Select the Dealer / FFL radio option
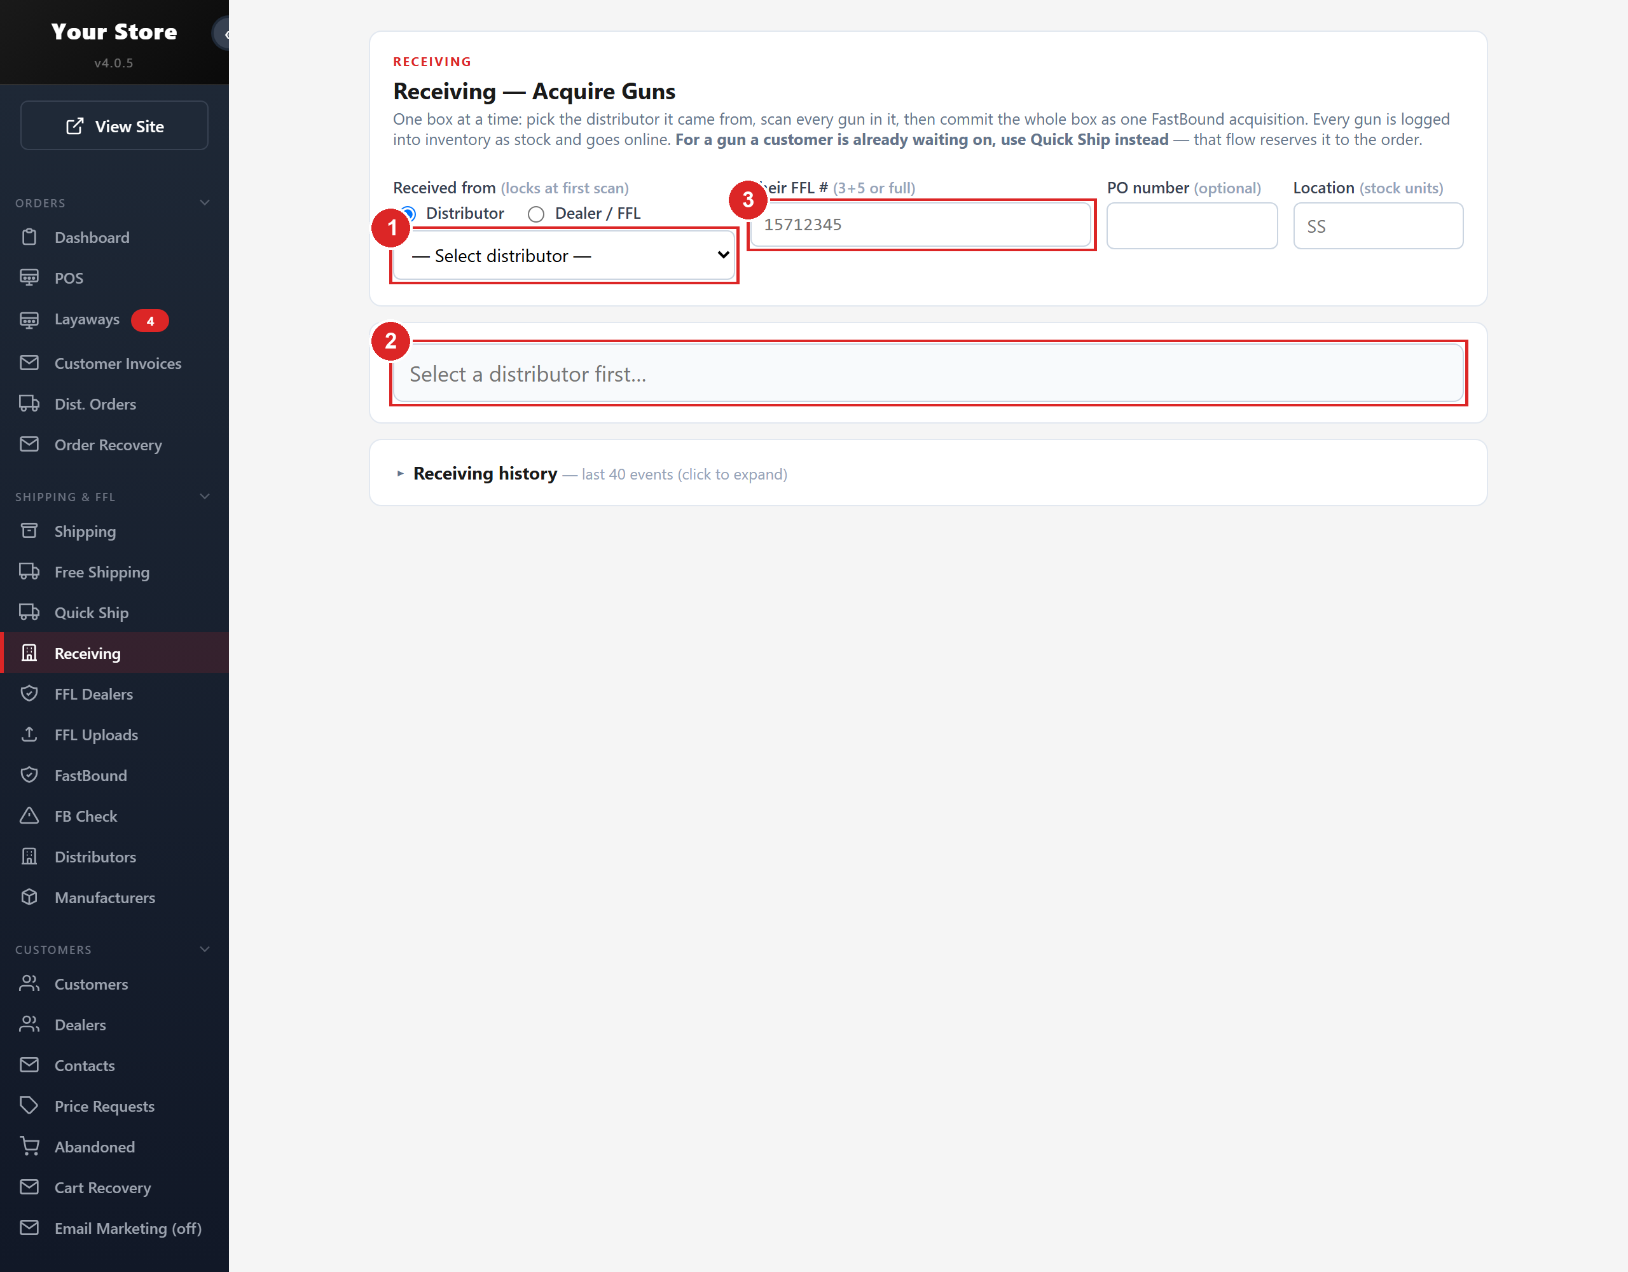The height and width of the screenshot is (1272, 1628). 536,214
